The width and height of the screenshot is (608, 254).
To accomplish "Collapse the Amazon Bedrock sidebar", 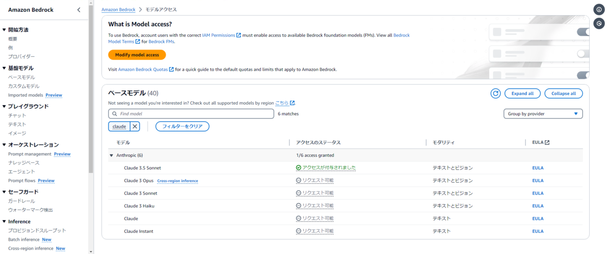I will coord(79,10).
